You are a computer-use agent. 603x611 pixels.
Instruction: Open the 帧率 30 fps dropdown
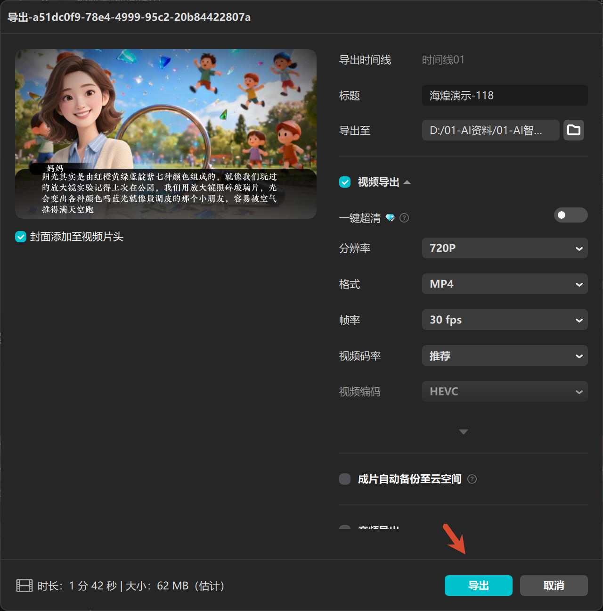504,320
